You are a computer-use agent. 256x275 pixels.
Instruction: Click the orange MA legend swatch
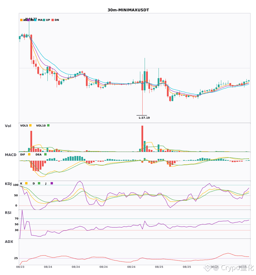(21, 20)
